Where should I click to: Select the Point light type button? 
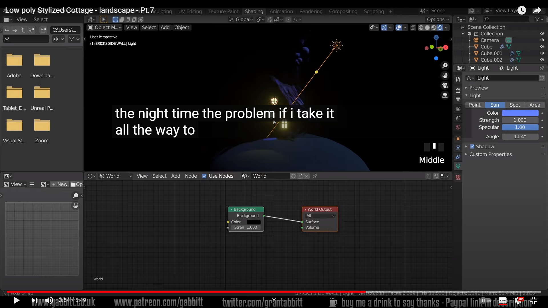coord(475,105)
